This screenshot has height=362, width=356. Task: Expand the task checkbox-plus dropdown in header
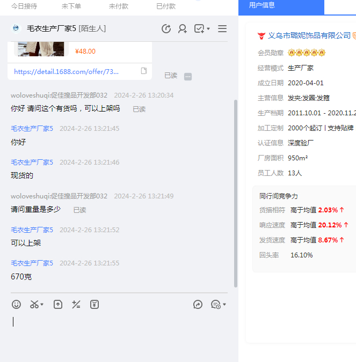click(x=208, y=29)
